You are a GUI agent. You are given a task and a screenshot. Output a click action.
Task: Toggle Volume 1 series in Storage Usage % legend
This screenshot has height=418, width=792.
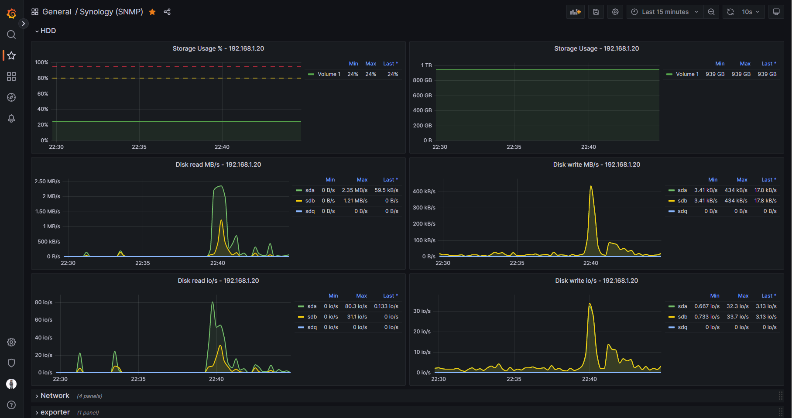[x=329, y=74]
